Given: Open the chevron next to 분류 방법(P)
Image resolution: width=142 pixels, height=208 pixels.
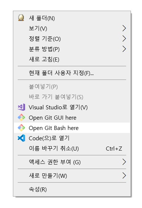Looking at the screenshot, I should 124,49.
